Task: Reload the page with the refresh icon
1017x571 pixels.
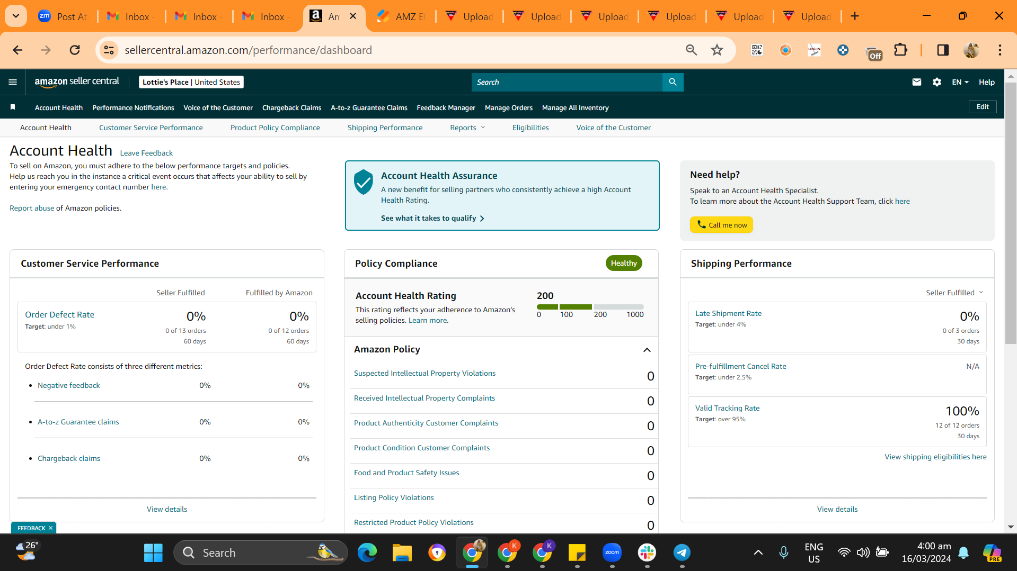Action: click(x=75, y=50)
